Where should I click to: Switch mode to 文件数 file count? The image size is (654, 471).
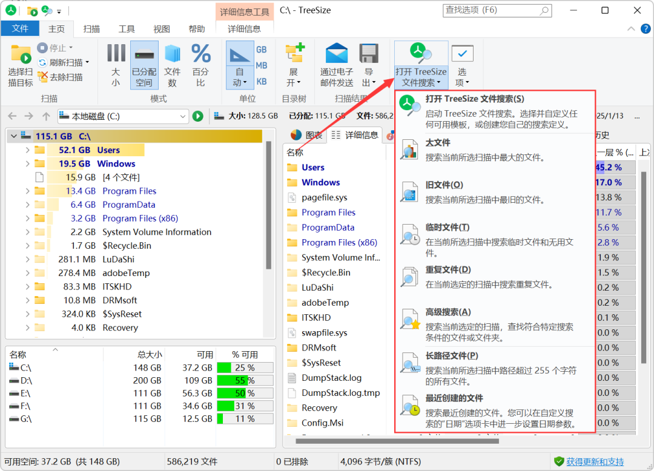pyautogui.click(x=172, y=65)
